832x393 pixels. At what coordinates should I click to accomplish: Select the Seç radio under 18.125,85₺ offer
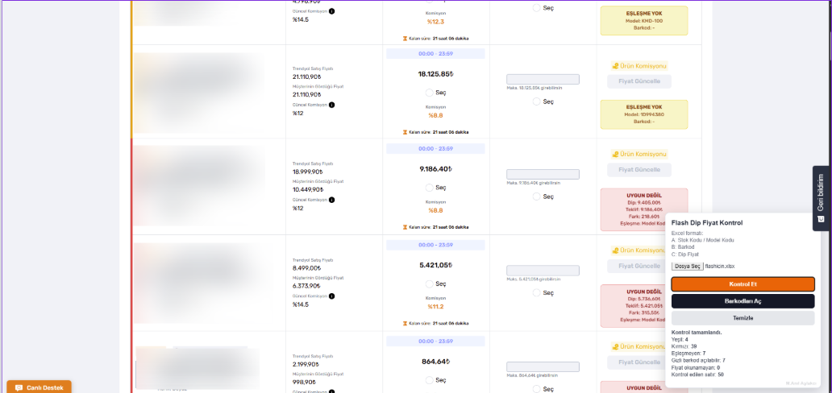click(429, 93)
